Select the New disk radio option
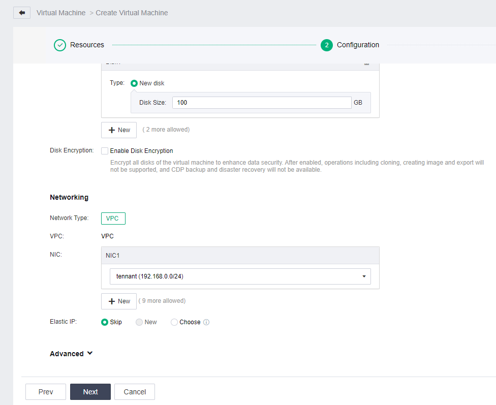 click(134, 83)
